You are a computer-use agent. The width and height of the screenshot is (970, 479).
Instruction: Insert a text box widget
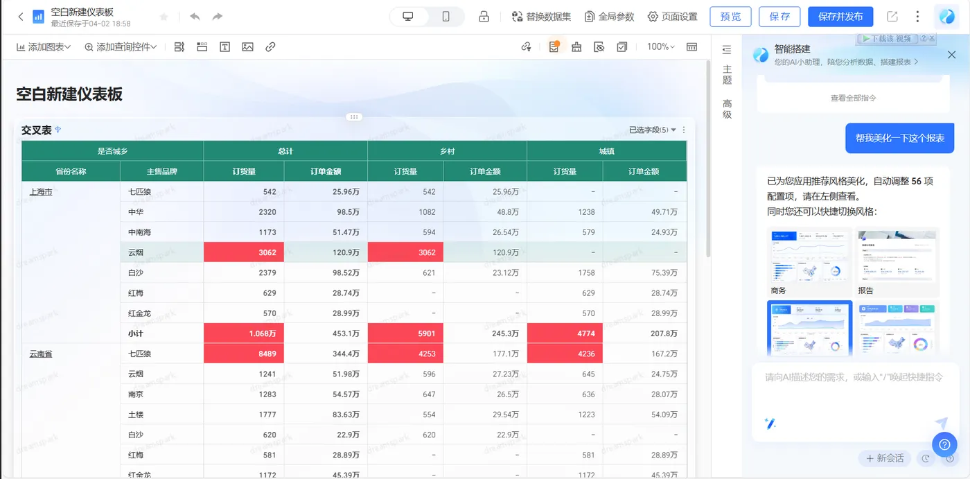tap(225, 47)
